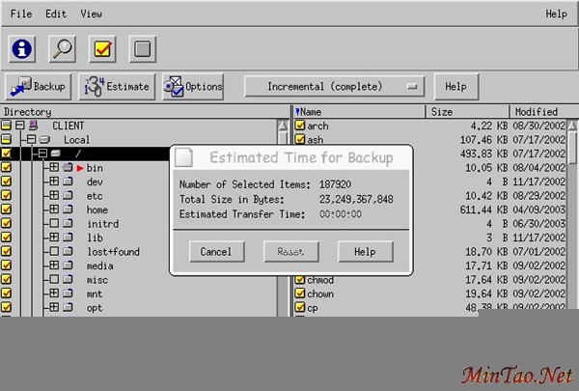This screenshot has width=579, height=391.
Task: Expand the dev directory
Action: point(54,182)
